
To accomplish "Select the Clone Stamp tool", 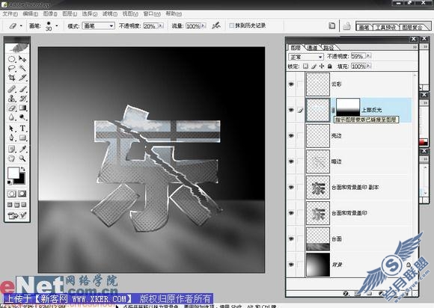I will coord(11,99).
